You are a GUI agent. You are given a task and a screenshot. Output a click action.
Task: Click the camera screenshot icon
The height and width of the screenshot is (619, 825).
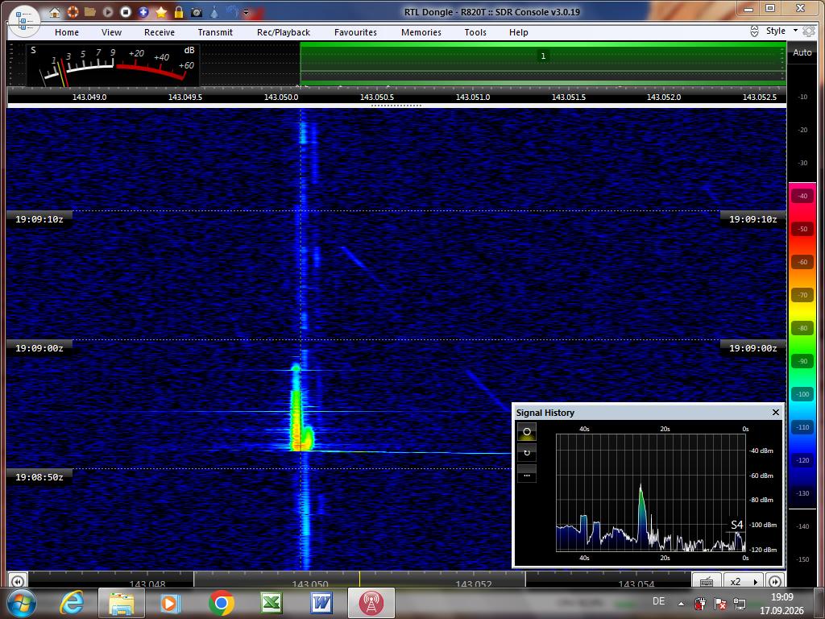pos(197,11)
